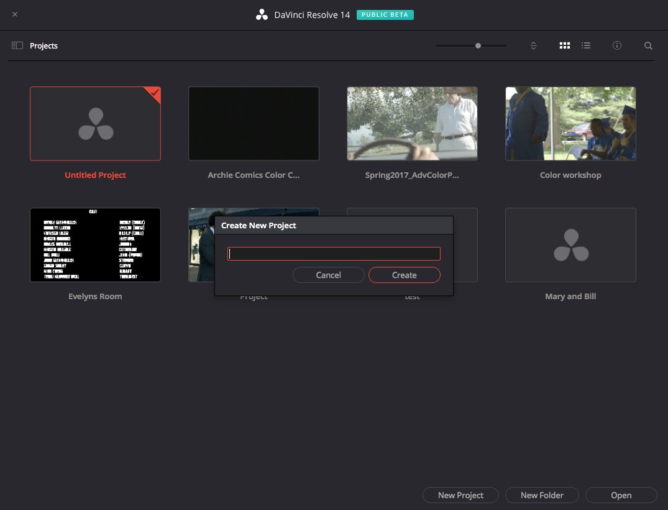Select the Untitled Project thumbnail
668x510 pixels.
[96, 124]
